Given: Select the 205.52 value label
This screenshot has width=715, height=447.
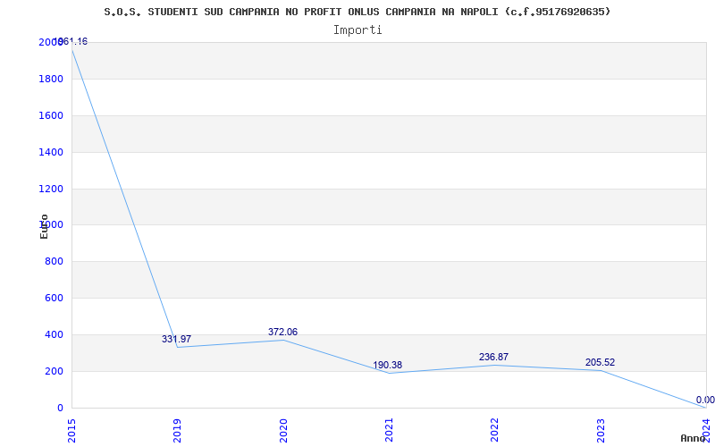Looking at the screenshot, I should pyautogui.click(x=600, y=362).
